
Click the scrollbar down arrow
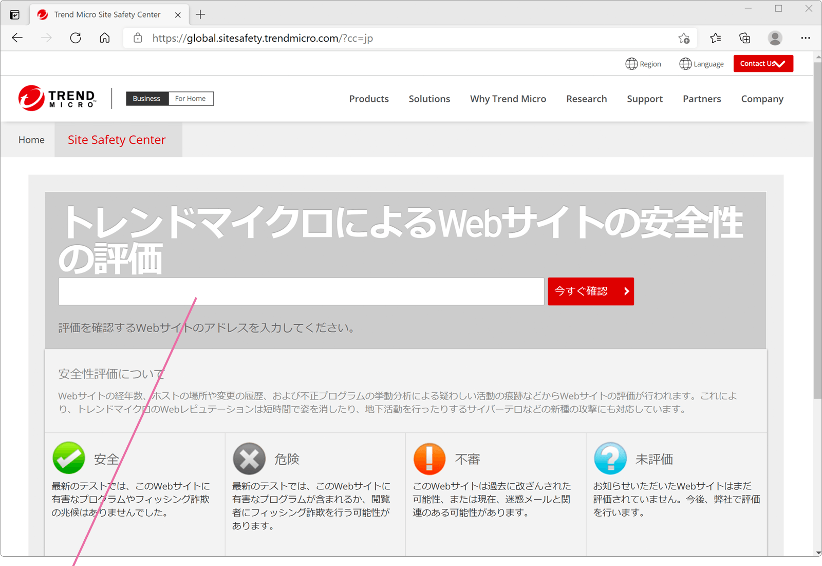817,553
